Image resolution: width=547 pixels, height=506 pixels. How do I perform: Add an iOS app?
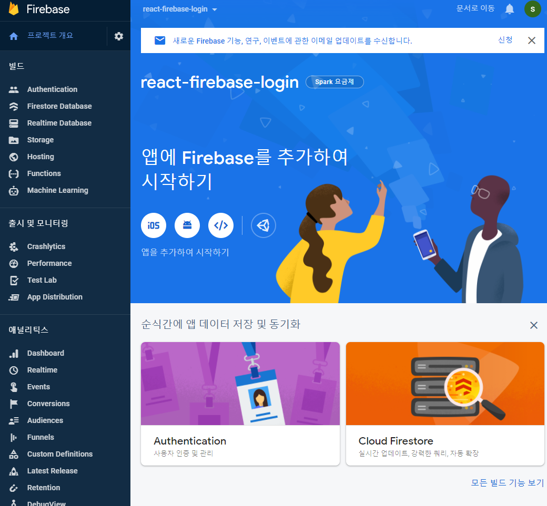point(154,225)
